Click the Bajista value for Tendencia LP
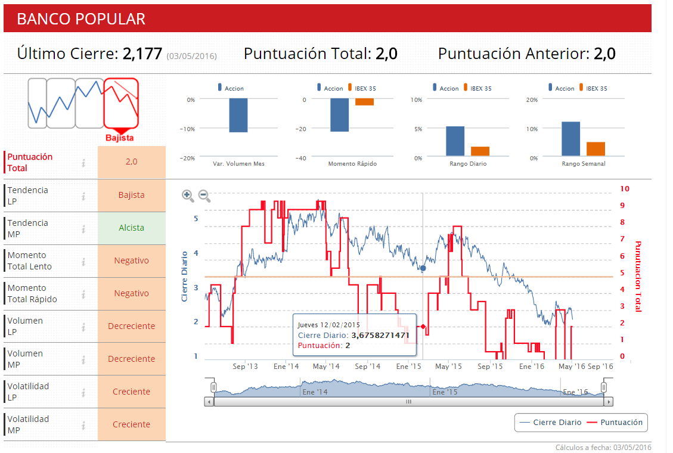The height and width of the screenshot is (453, 673). pos(131,195)
